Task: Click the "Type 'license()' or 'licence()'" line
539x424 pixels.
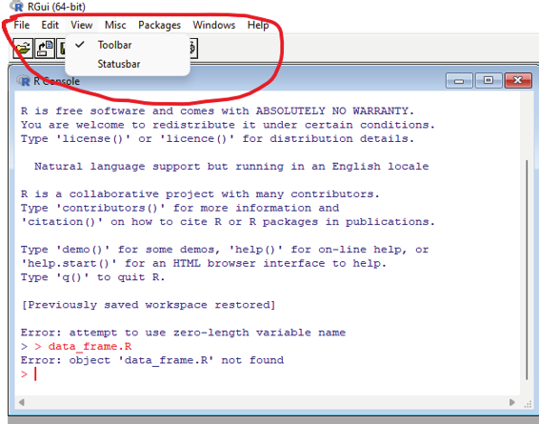Action: 217,138
